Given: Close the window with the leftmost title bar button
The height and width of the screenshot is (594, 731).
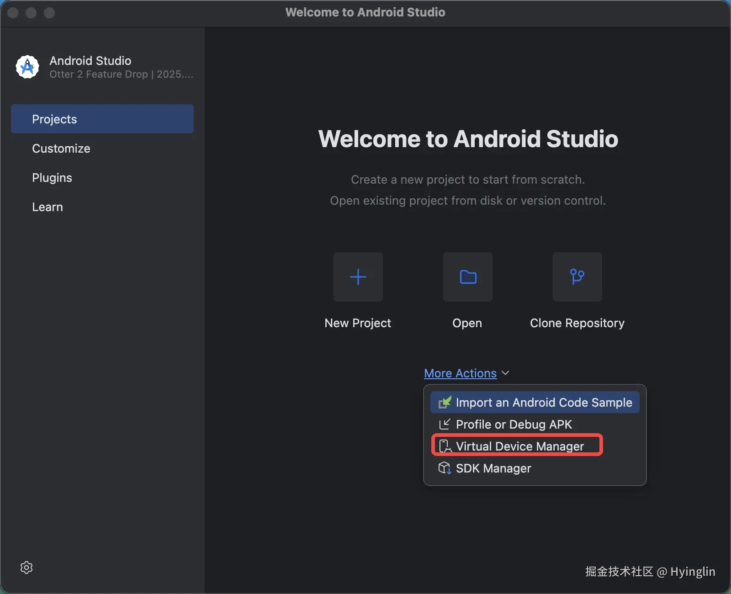Looking at the screenshot, I should tap(13, 13).
